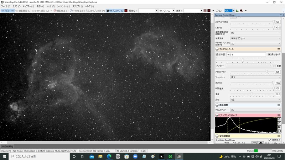Click the しきい値 value field 40.0

tap(278, 27)
